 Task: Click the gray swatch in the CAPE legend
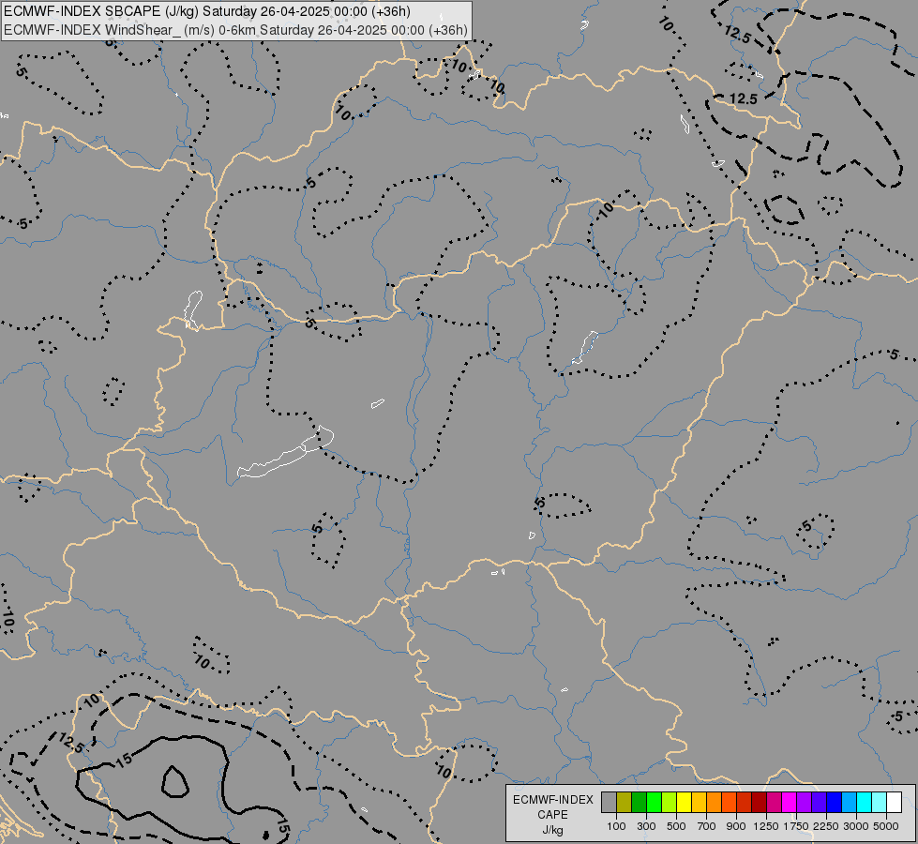tap(609, 803)
